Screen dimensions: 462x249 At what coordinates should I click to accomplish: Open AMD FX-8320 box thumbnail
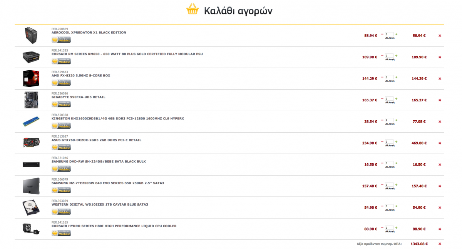pyautogui.click(x=31, y=78)
